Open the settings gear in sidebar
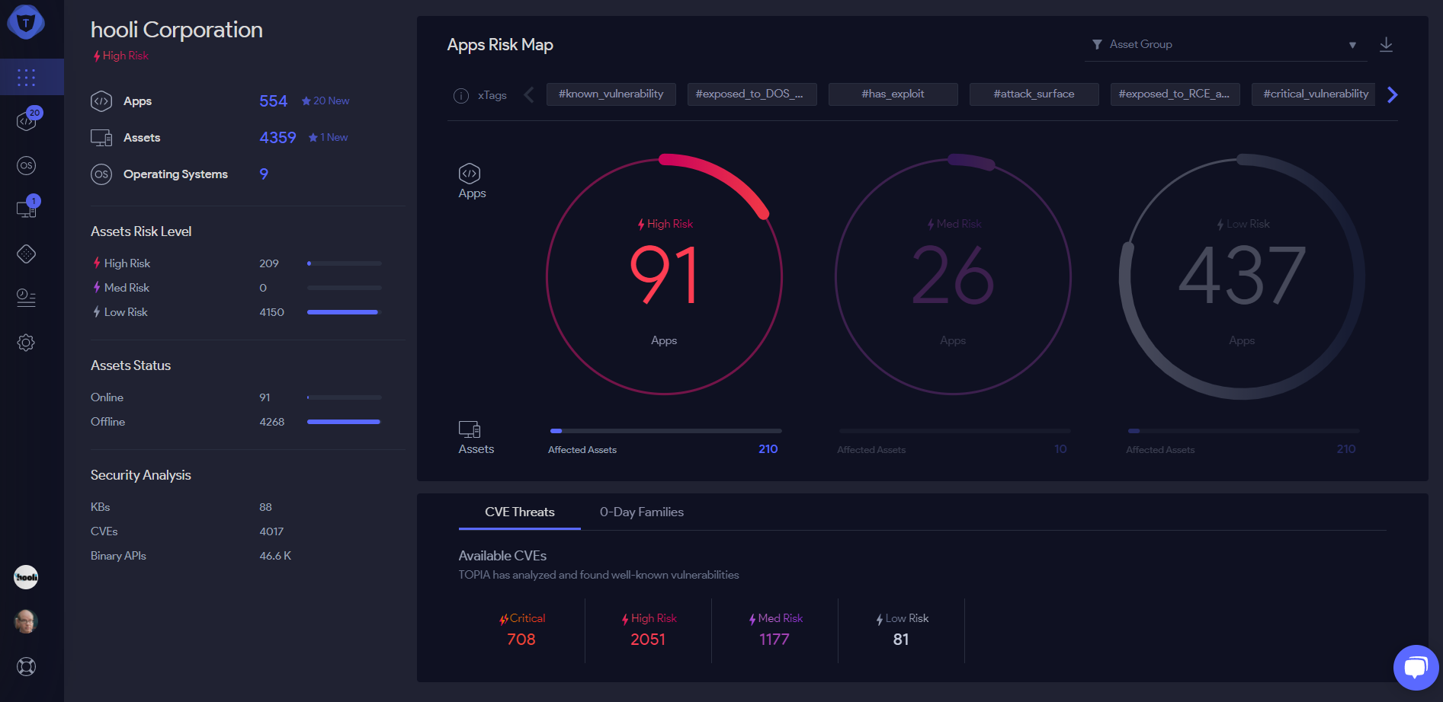 [x=27, y=343]
